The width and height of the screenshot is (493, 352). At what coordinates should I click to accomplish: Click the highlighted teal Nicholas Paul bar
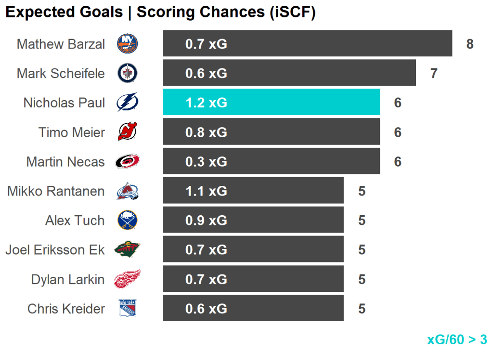point(271,103)
